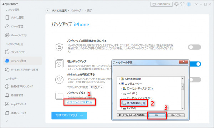The height and width of the screenshot is (128, 214).
Task: Click デバイスを選択 breadcrumb step
Action: coord(59,11)
